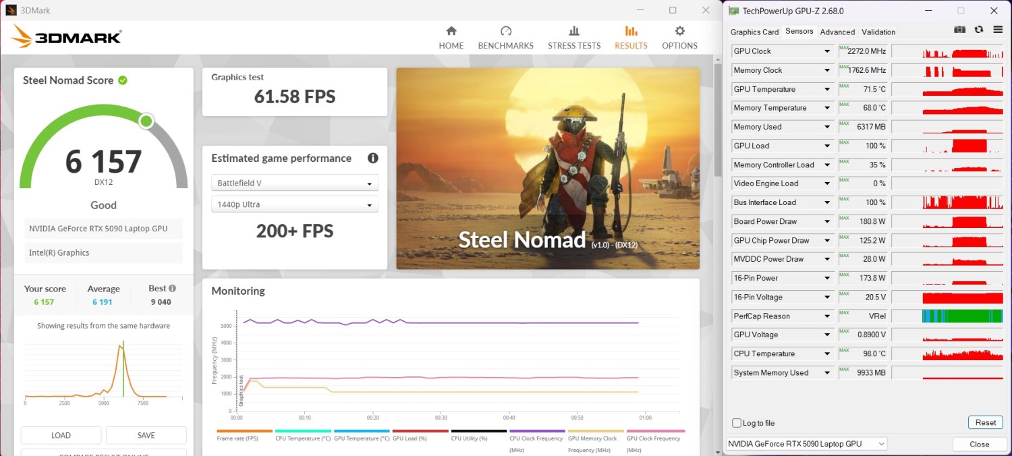Viewport: 1012px width, 456px height.
Task: Click the GPU-Z refresh icon
Action: pyautogui.click(x=979, y=30)
